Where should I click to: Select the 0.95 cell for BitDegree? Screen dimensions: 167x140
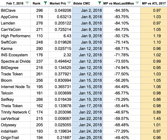(x=154, y=68)
